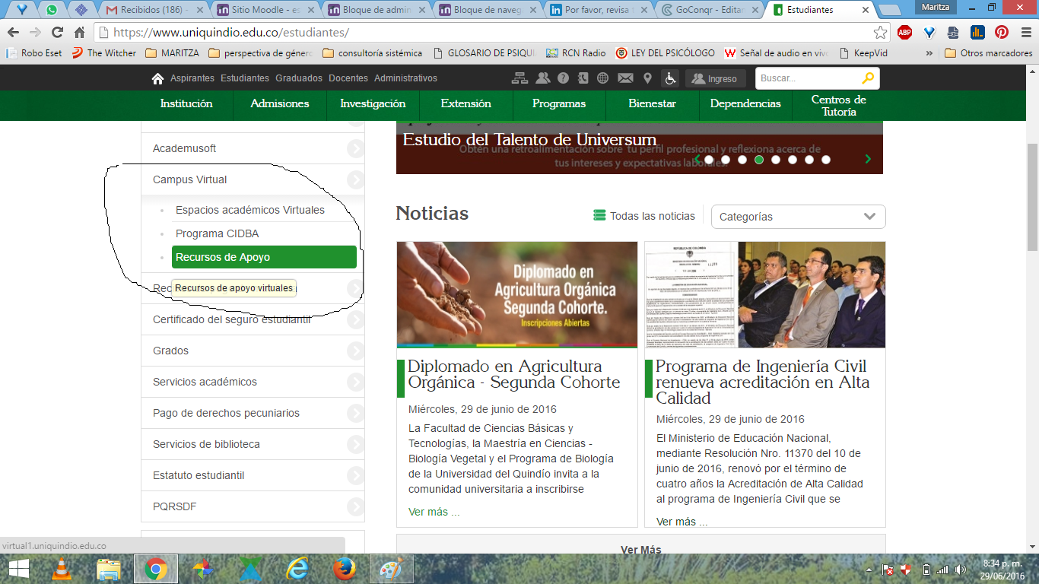
Task: Click the location pin icon
Action: tap(647, 78)
